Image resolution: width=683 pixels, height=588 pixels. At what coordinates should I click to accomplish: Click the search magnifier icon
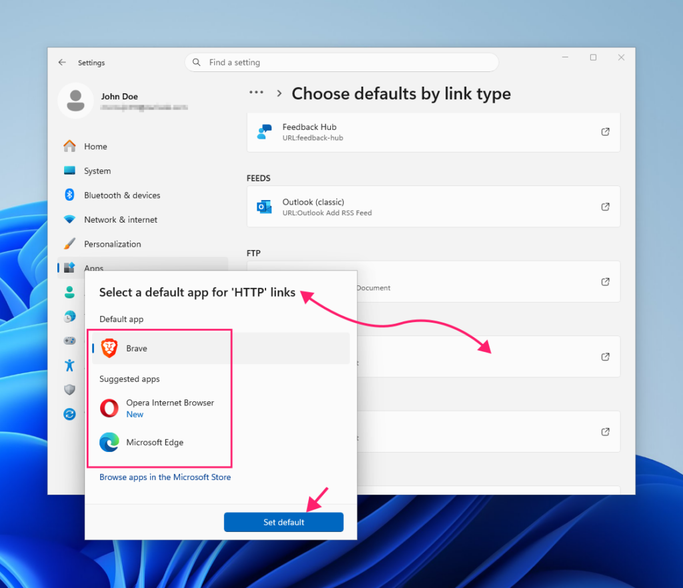click(197, 62)
